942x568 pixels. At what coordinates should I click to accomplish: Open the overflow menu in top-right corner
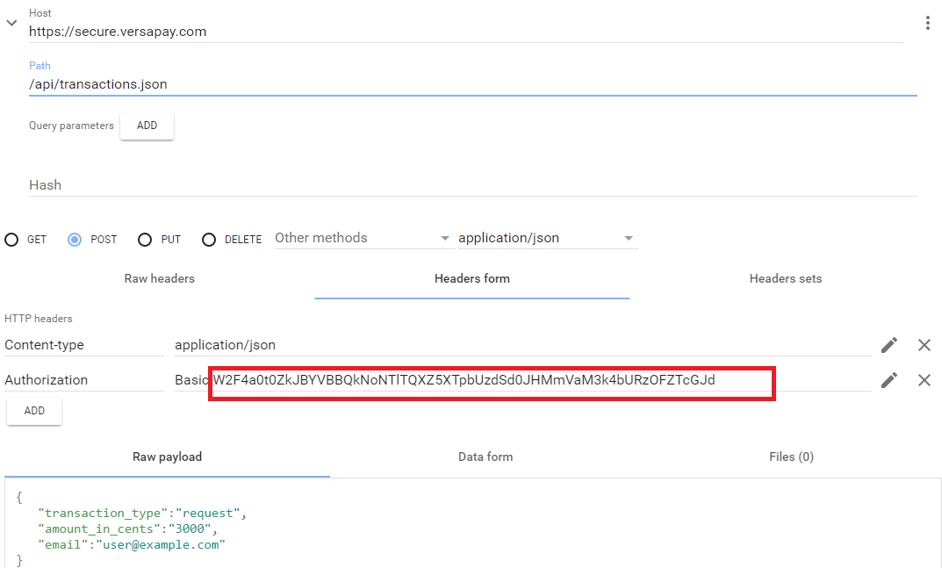tap(928, 22)
